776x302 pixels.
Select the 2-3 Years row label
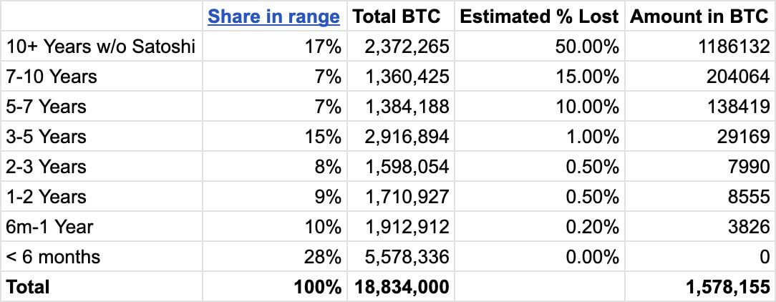click(x=46, y=167)
